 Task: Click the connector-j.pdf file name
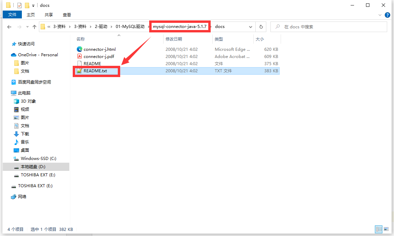[99, 57]
